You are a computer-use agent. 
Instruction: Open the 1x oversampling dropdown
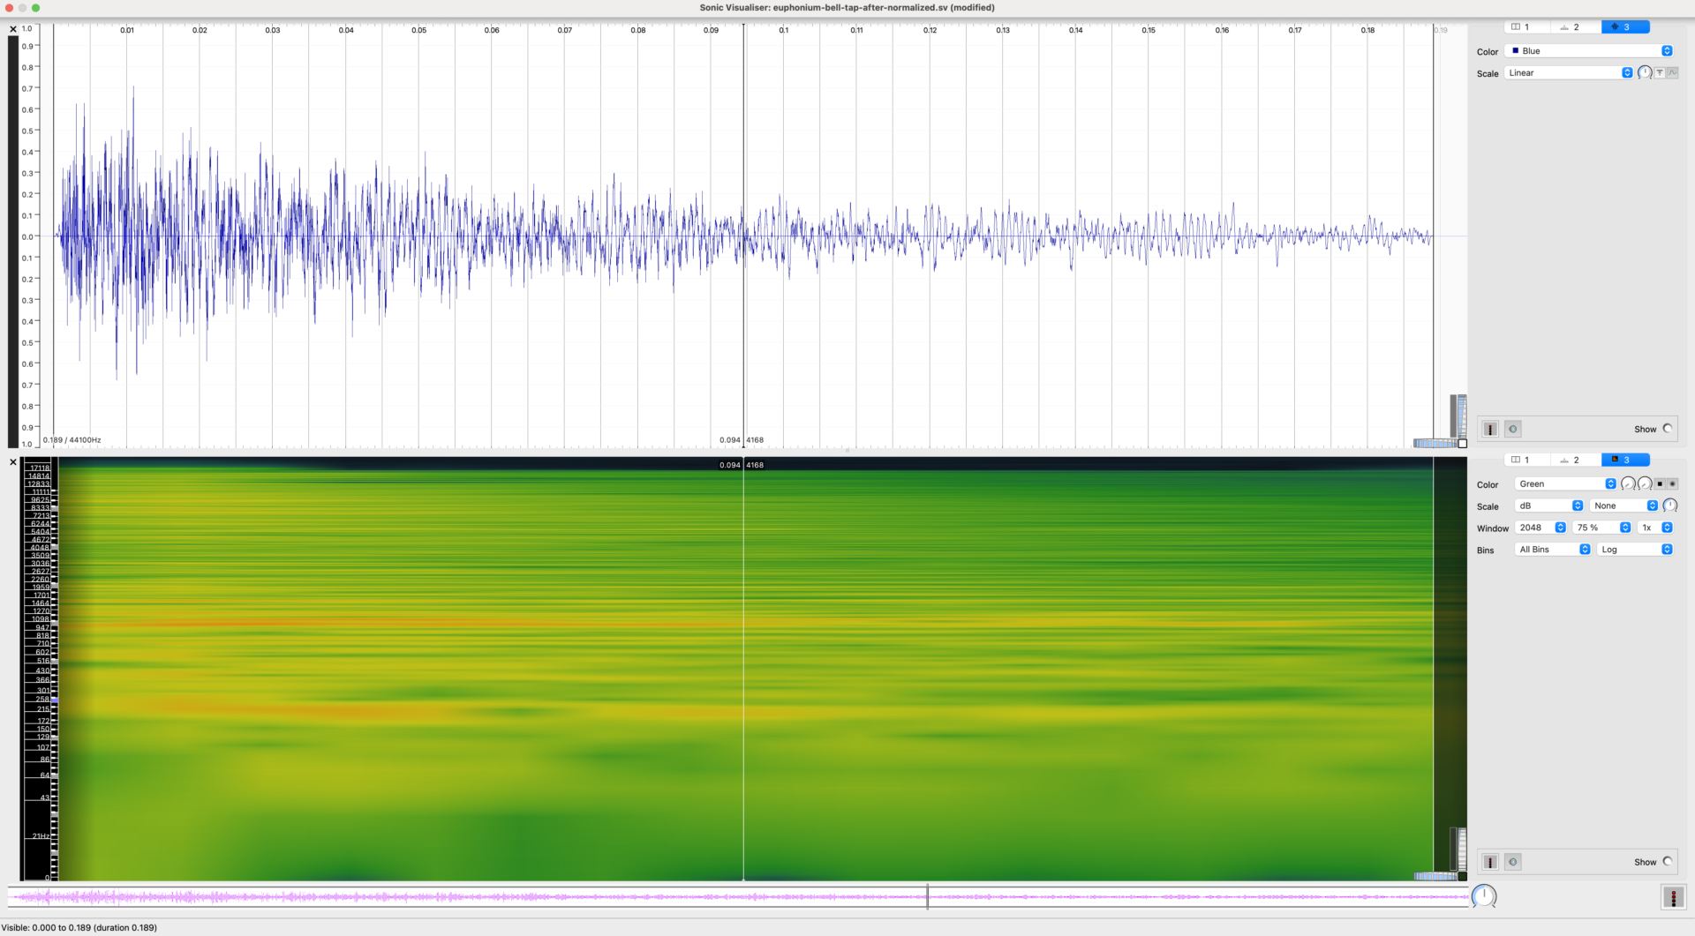pyautogui.click(x=1655, y=528)
